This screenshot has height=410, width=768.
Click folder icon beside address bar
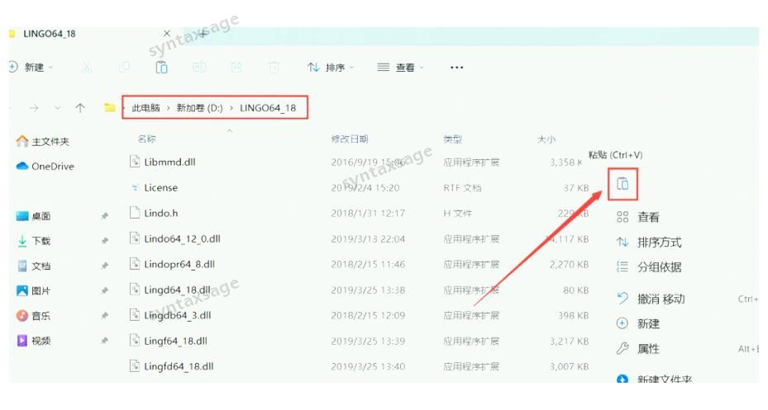tap(110, 107)
